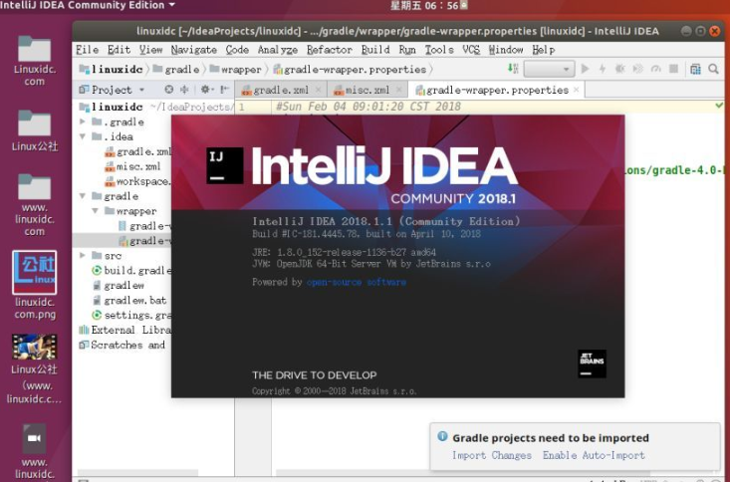The width and height of the screenshot is (730, 482).
Task: Select gradle.xml in the project tree
Action: pos(138,151)
